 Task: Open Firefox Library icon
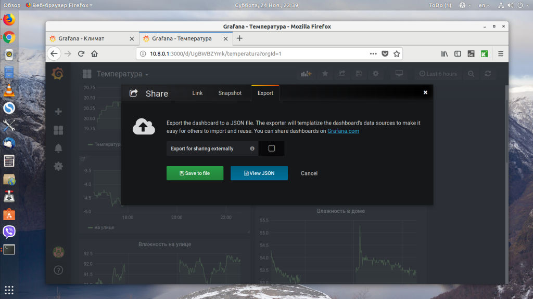[445, 53]
